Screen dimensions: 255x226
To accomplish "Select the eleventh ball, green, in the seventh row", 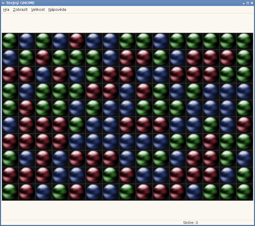I will click(x=178, y=142).
